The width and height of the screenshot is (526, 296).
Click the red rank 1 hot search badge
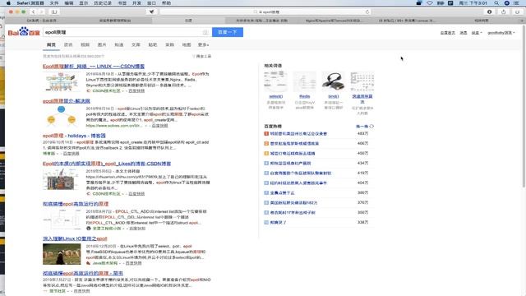click(266, 133)
